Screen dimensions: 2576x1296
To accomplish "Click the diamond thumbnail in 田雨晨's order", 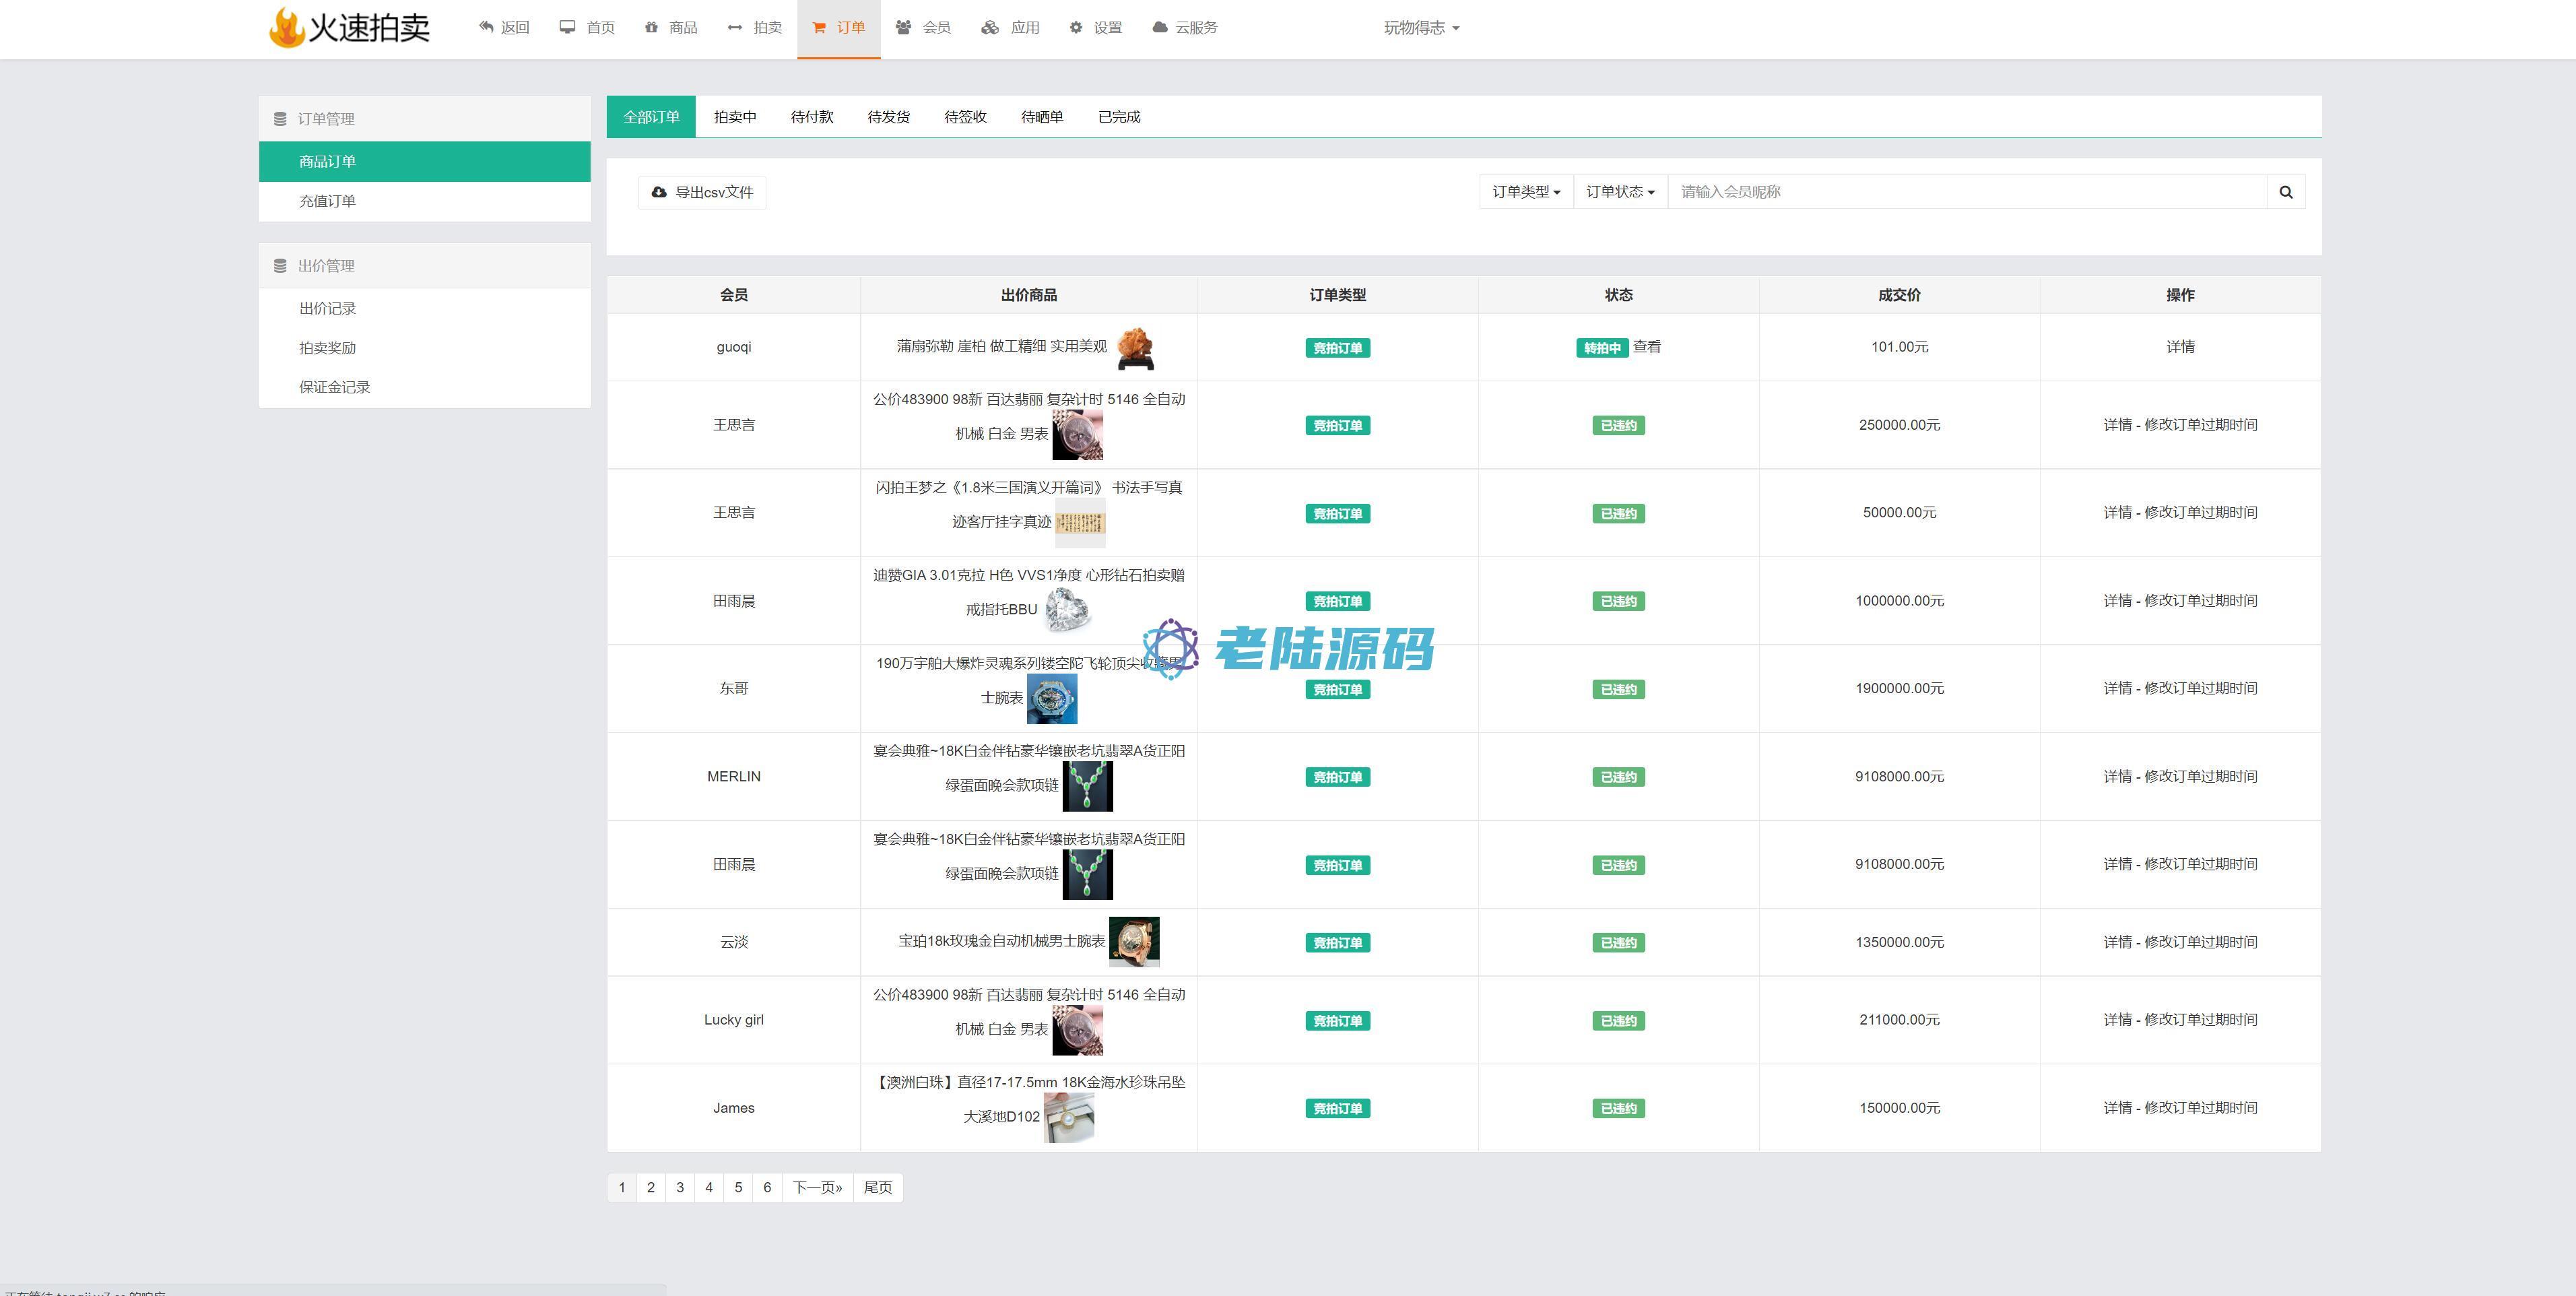I will coord(1066,610).
